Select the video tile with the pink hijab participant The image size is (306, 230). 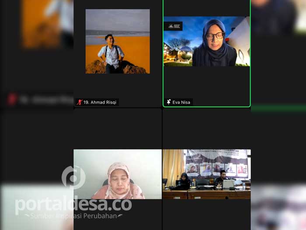(x=117, y=174)
